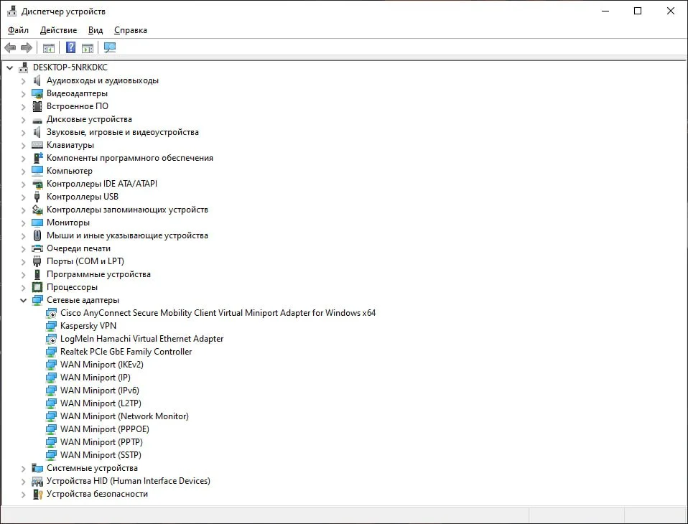This screenshot has width=688, height=524.
Task: Click the Контроллеры USB plug icon
Action: (x=37, y=197)
